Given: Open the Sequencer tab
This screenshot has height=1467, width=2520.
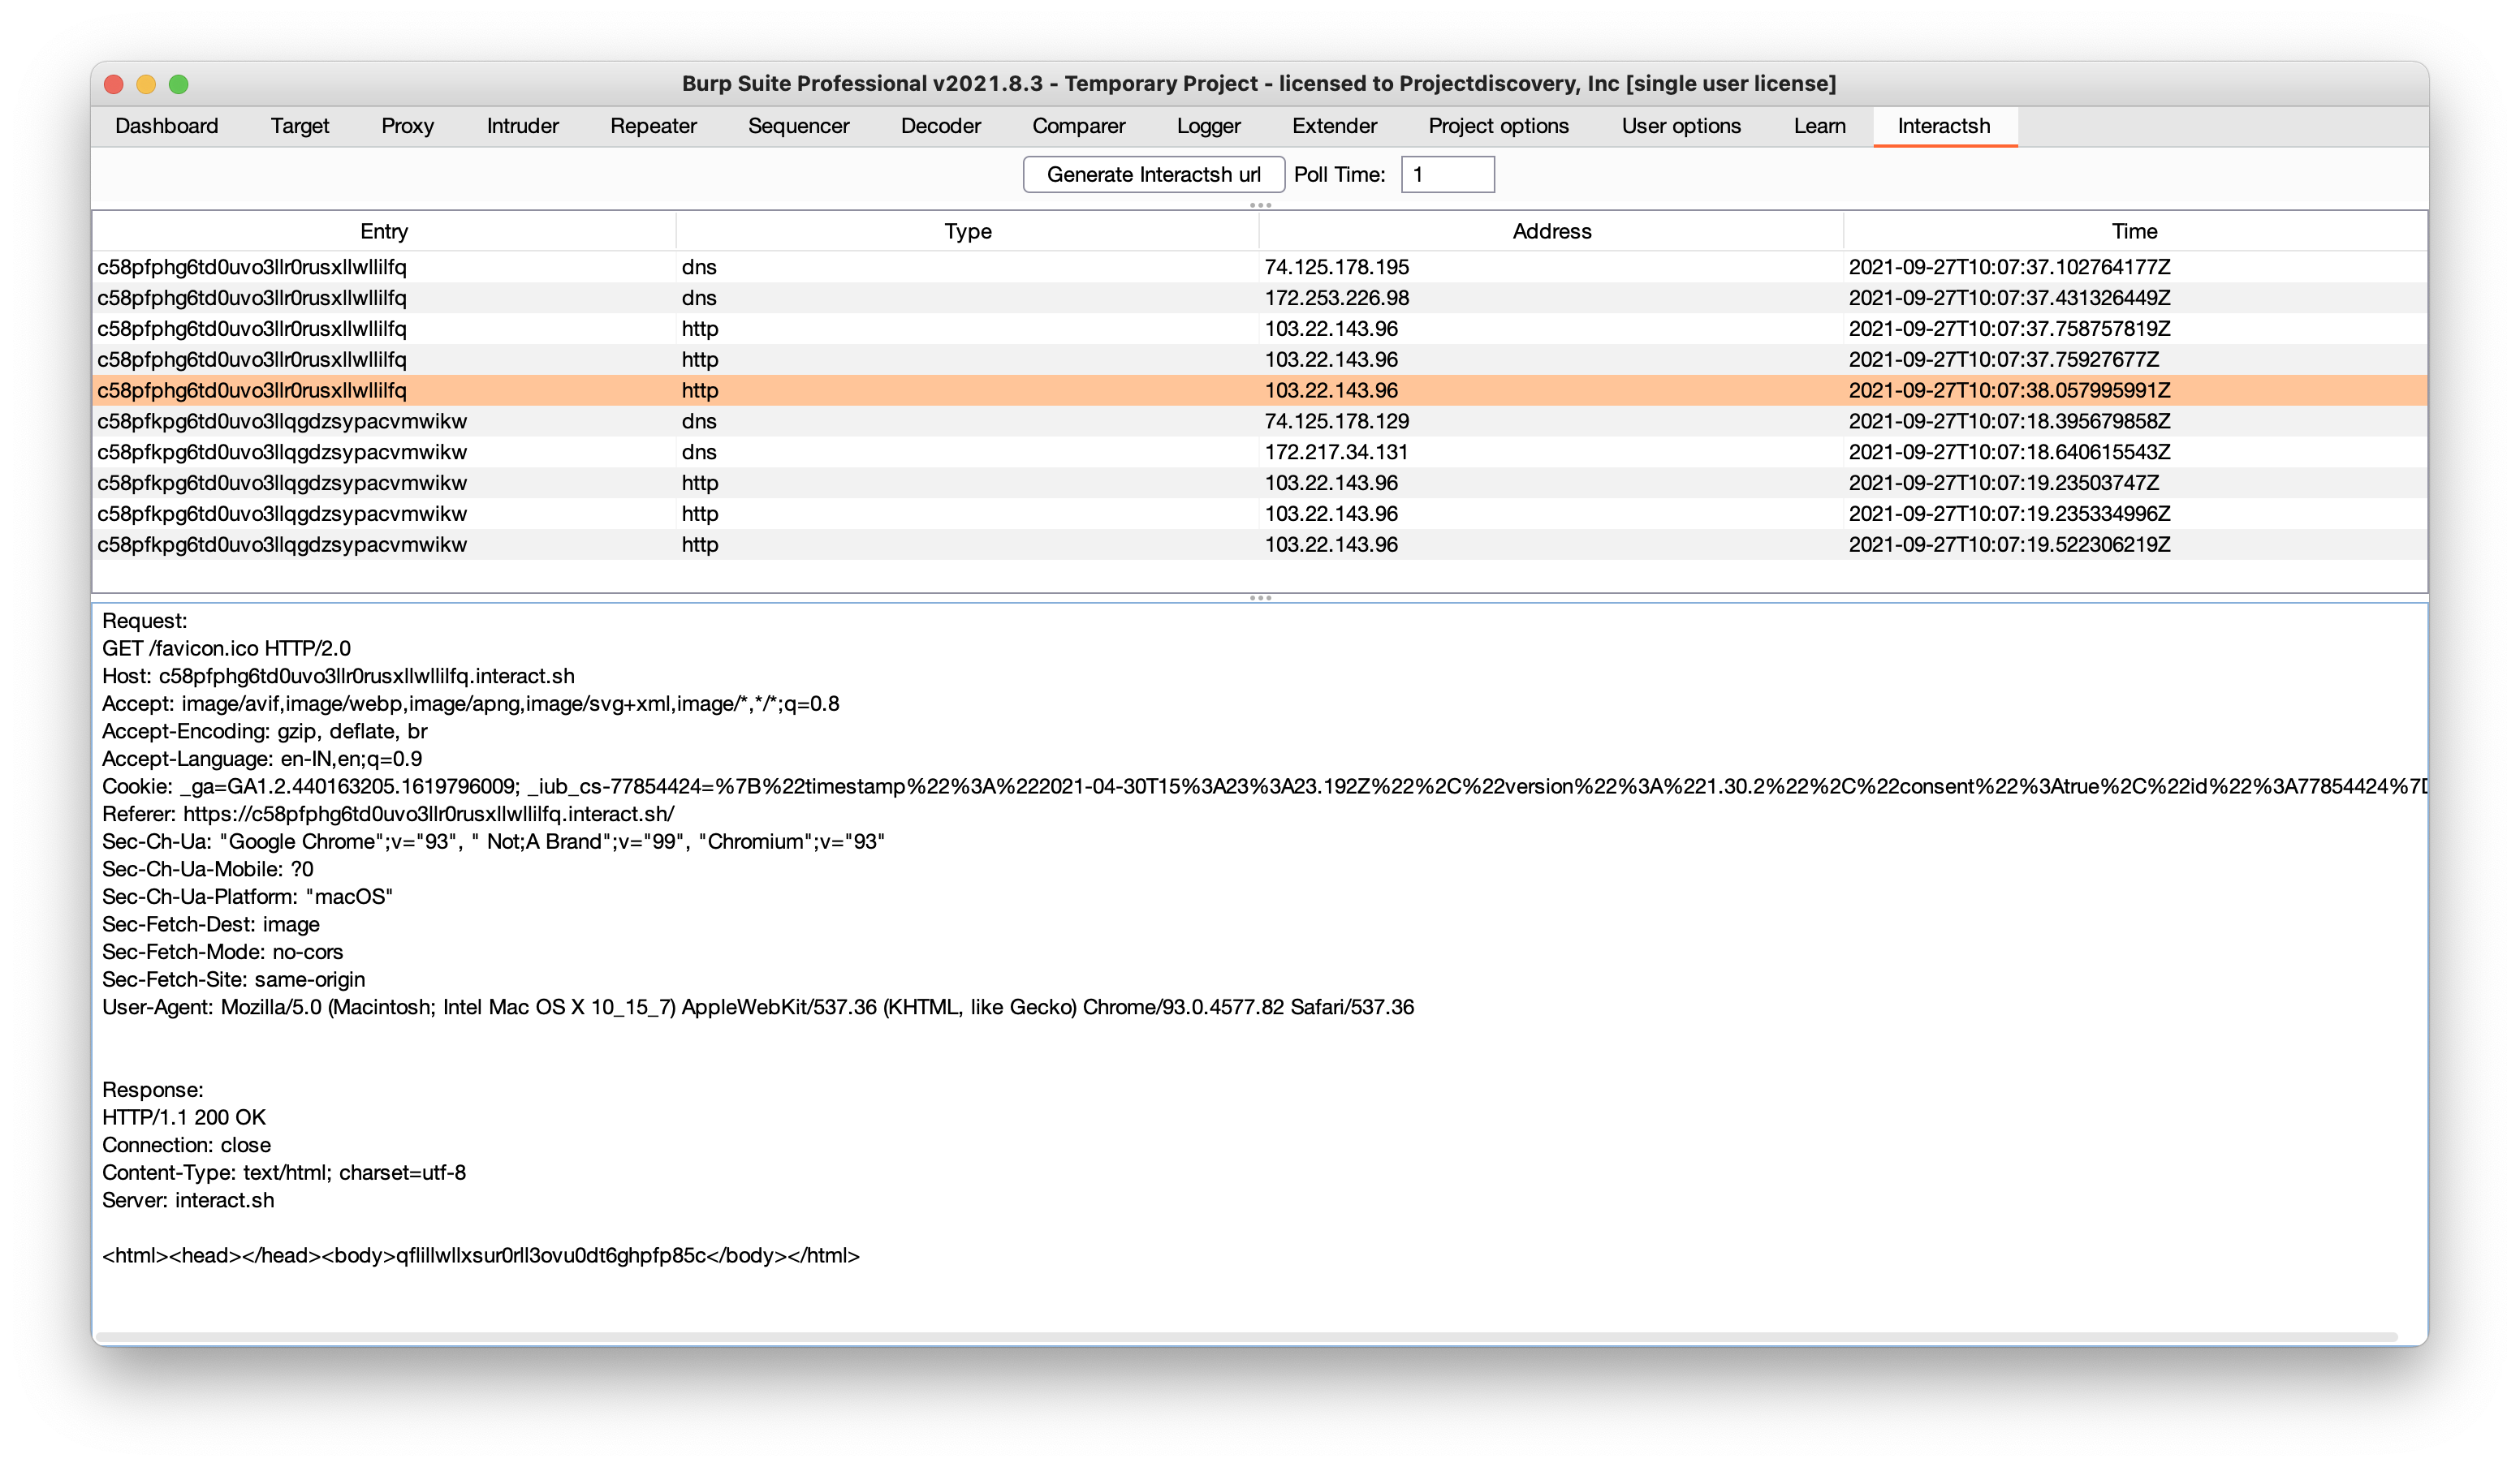Looking at the screenshot, I should (x=798, y=126).
